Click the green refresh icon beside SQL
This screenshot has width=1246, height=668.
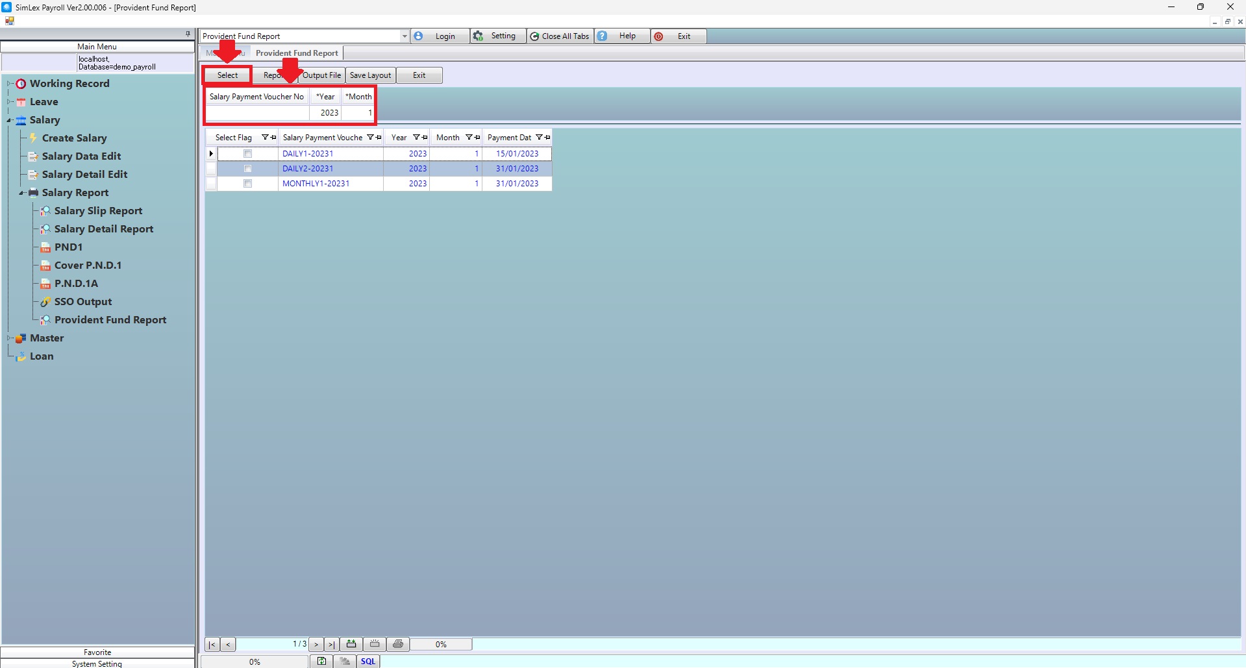coord(321,662)
